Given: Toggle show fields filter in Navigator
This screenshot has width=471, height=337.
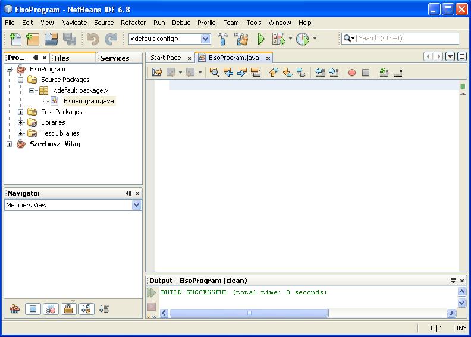Looking at the screenshot, I should point(33,309).
